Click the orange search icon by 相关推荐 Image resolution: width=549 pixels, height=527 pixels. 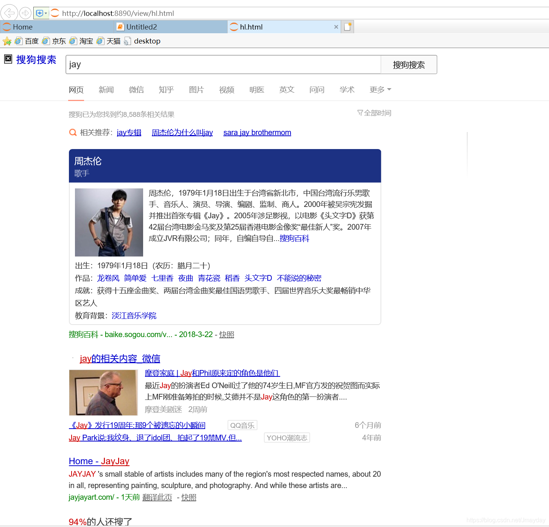click(73, 132)
